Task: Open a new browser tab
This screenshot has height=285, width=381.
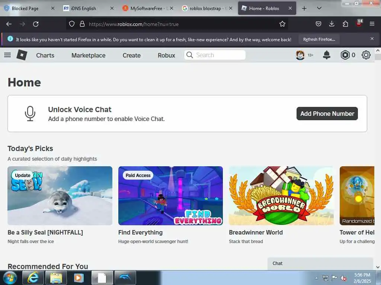Action: [304, 9]
